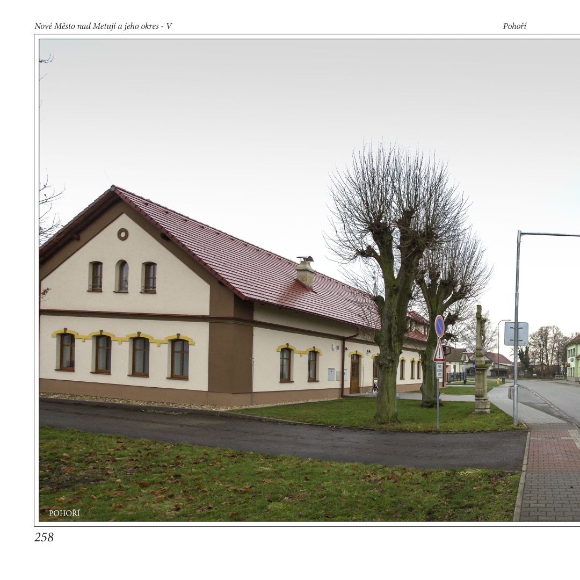This screenshot has width=580, height=580.
Task: Click the header text "Nové Město nad Metují a jeho okres - V"
Action: 103,26
